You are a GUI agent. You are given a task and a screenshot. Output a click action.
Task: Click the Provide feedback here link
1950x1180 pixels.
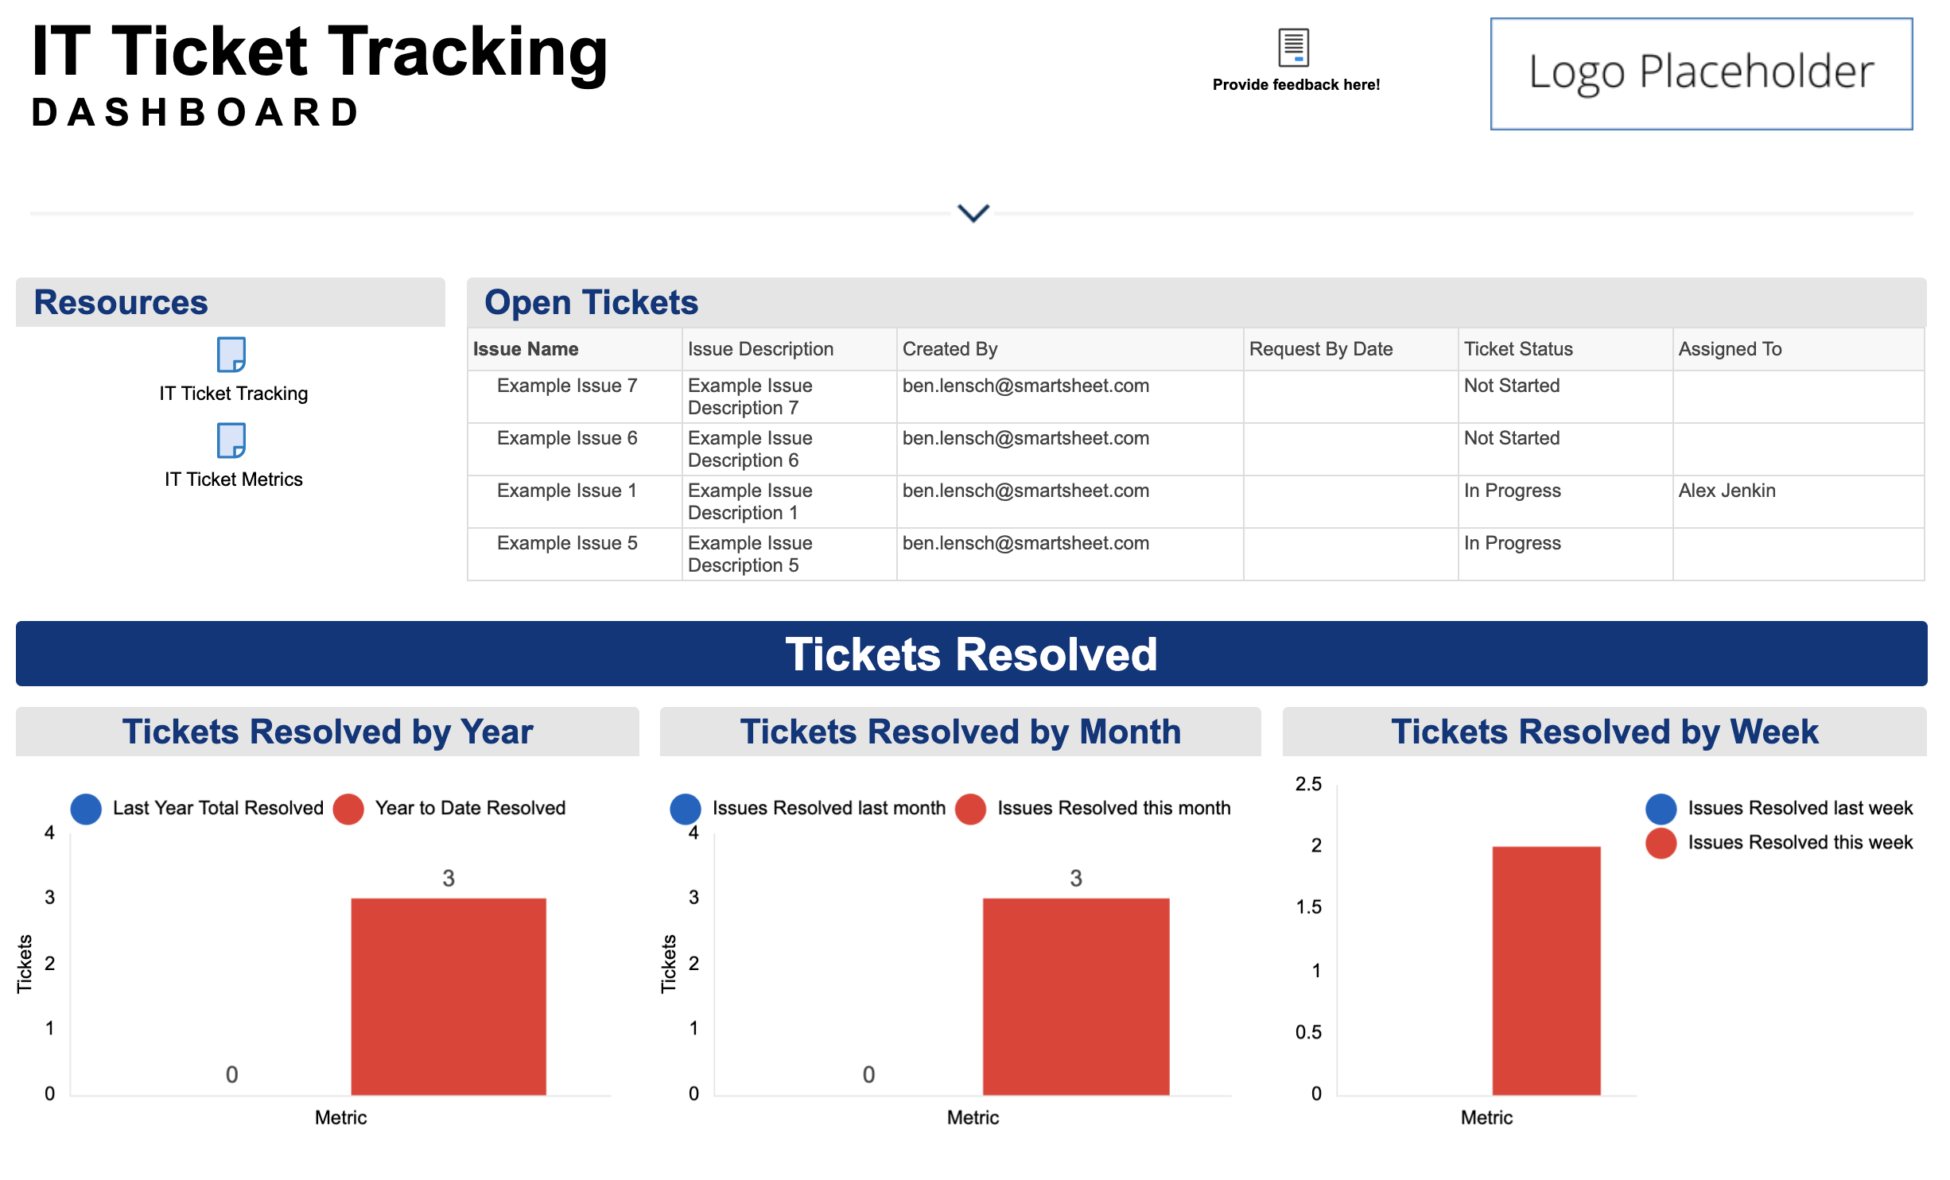1295,85
